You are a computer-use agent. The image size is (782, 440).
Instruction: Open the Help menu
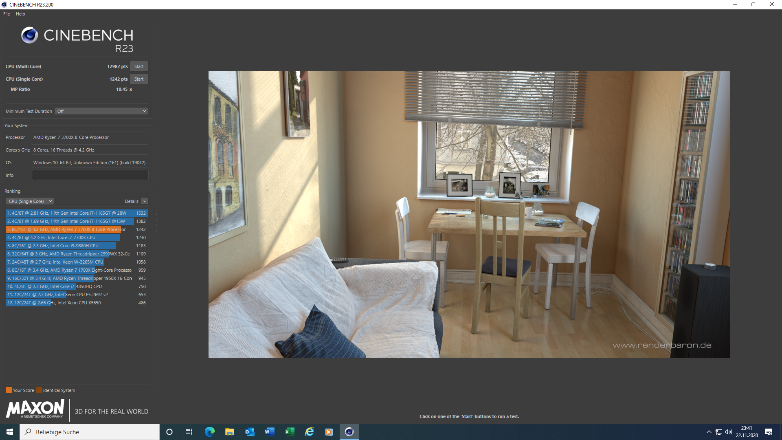point(20,13)
